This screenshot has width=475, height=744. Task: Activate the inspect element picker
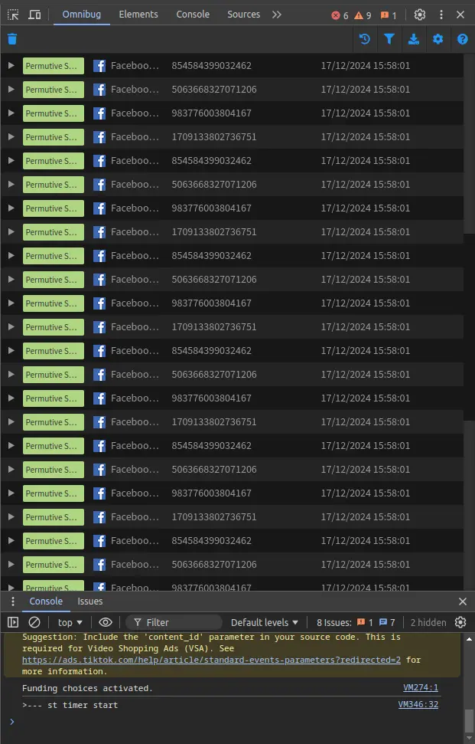point(13,15)
